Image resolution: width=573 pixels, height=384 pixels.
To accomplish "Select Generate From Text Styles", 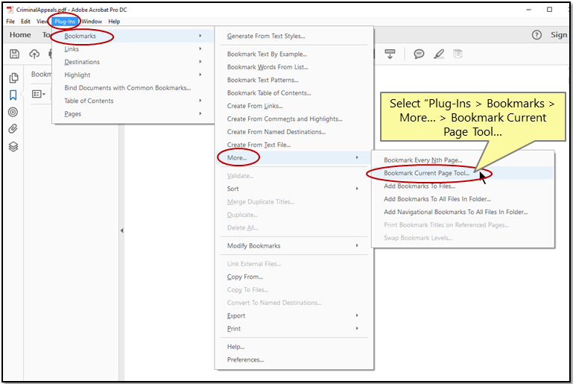I will click(x=266, y=37).
